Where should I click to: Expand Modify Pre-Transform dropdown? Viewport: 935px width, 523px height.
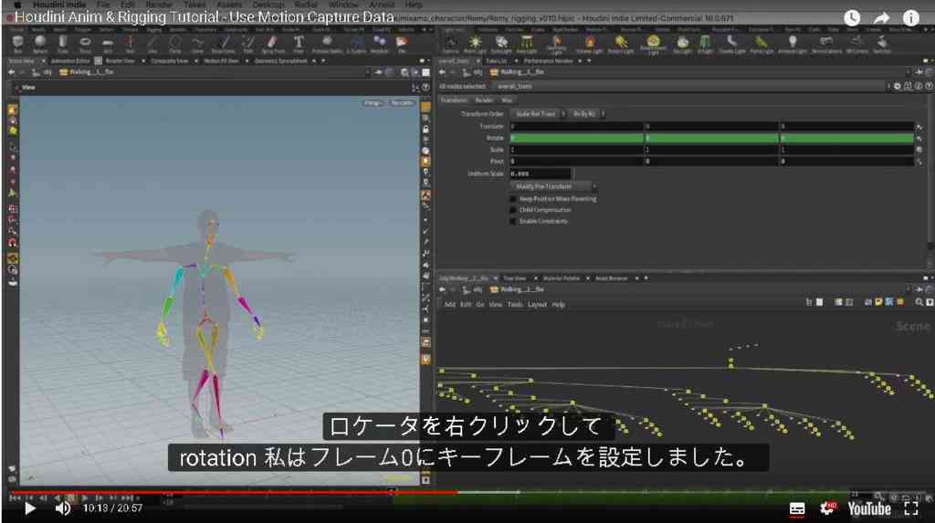pos(552,187)
